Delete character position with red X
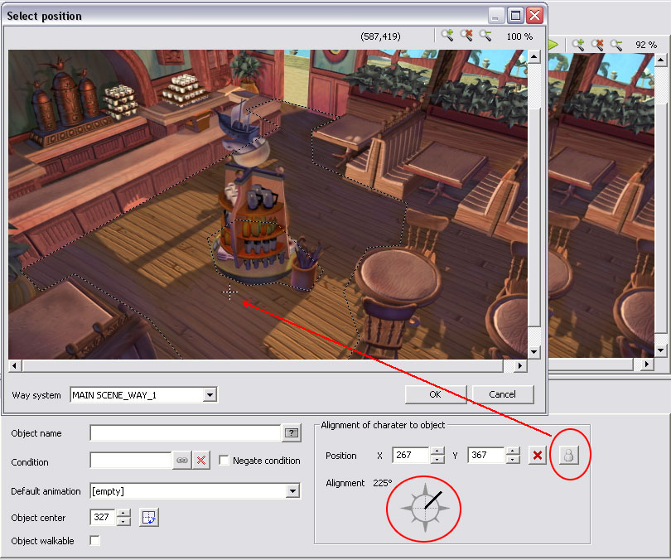671x560 pixels. click(x=538, y=455)
